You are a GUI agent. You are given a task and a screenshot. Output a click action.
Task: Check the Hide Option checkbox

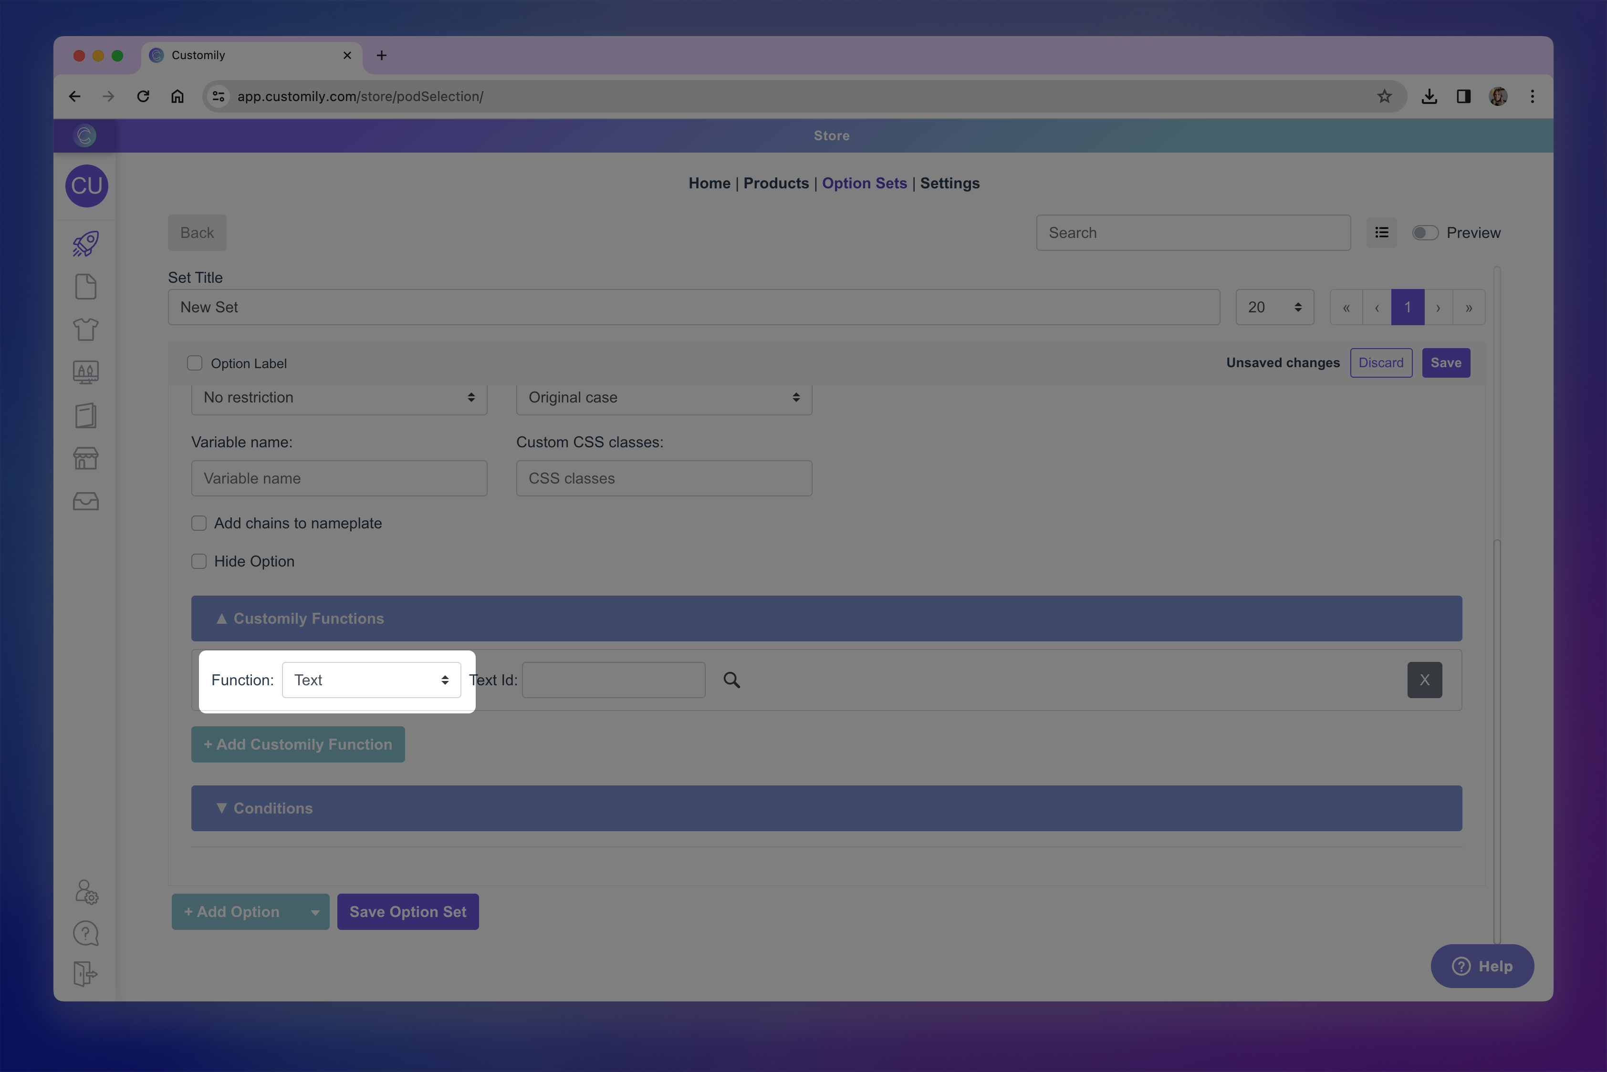point(199,561)
